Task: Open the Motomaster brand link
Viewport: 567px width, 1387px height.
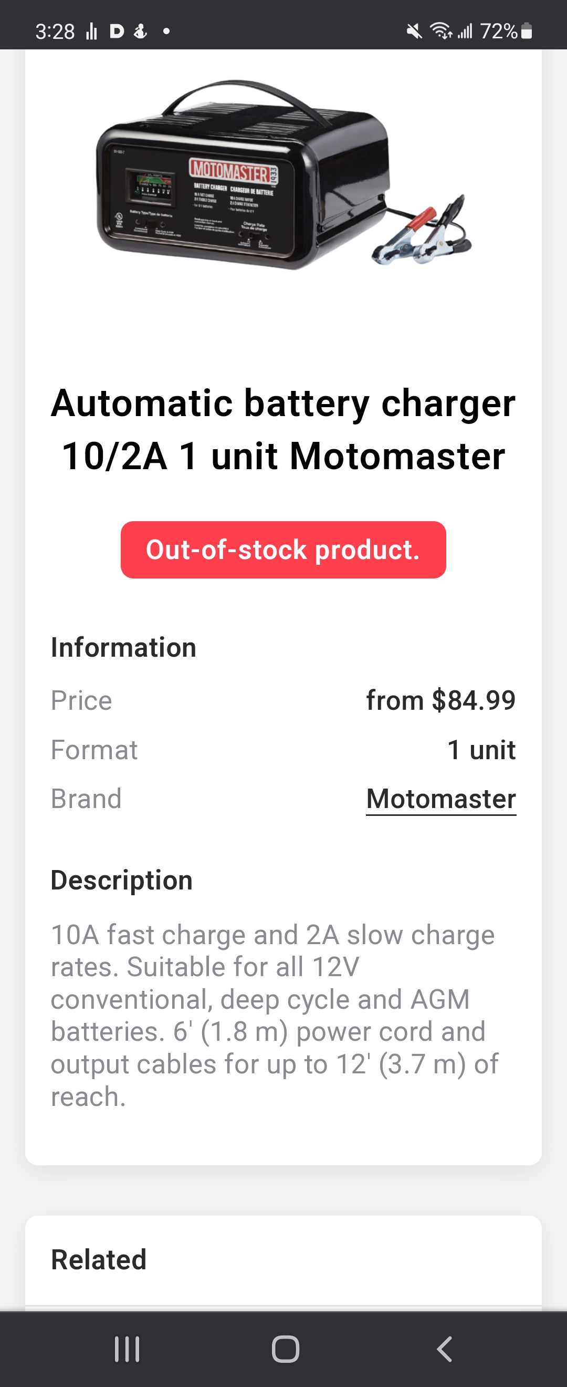Action: pos(441,799)
